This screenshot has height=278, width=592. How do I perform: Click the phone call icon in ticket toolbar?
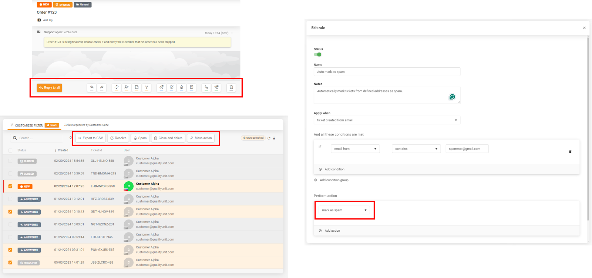click(206, 88)
